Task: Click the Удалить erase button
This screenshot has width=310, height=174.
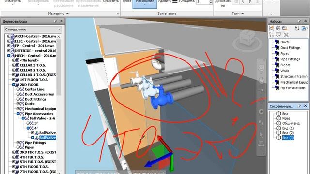Action: [x=165, y=1]
